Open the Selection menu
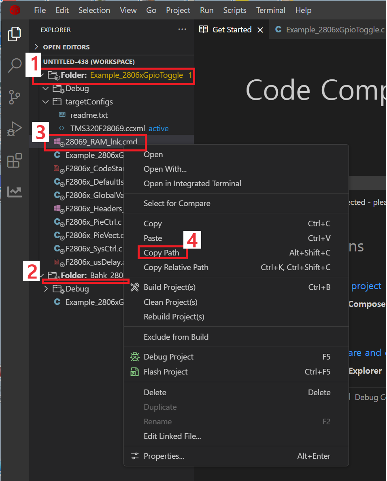The width and height of the screenshot is (387, 481). 94,10
